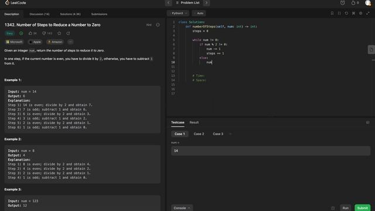Screen dimensions: 375x211
Task: Reset code to default with reset icon
Action: click(346, 13)
